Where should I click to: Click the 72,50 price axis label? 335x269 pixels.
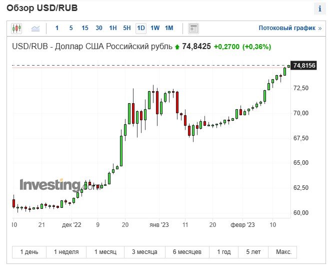[301, 88]
